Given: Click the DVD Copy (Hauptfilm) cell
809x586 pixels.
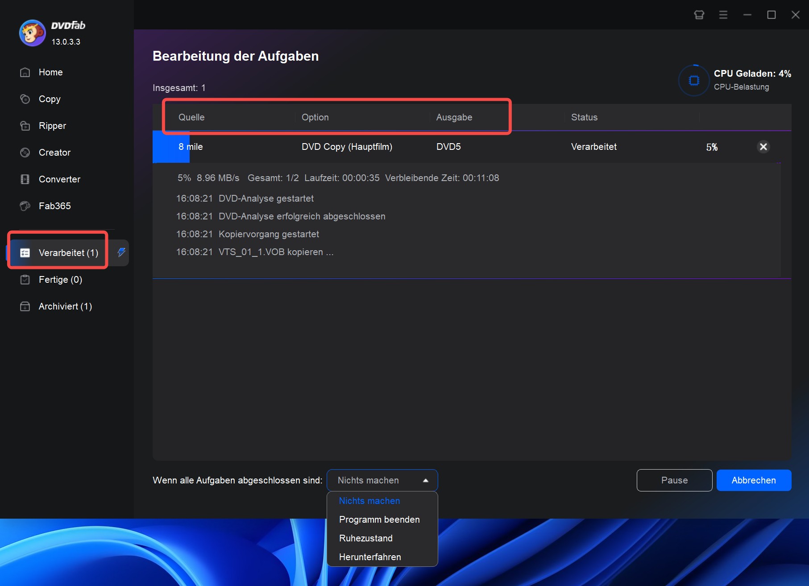Looking at the screenshot, I should tap(347, 147).
